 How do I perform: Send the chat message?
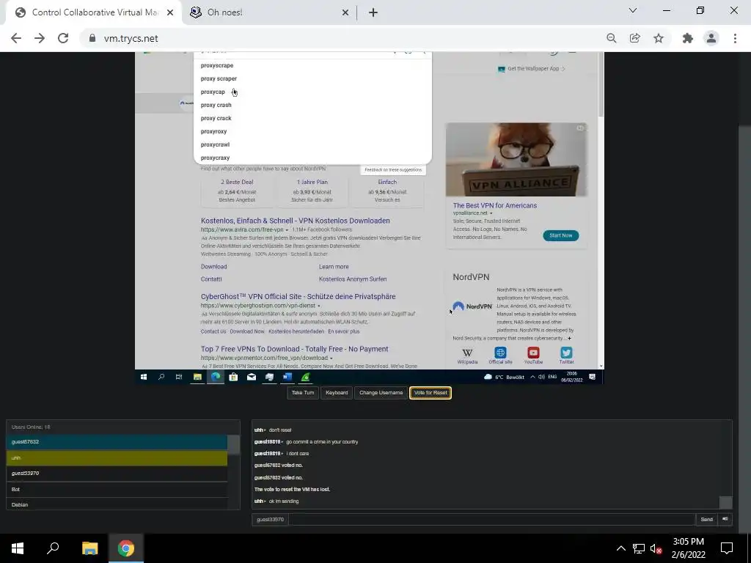click(706, 520)
